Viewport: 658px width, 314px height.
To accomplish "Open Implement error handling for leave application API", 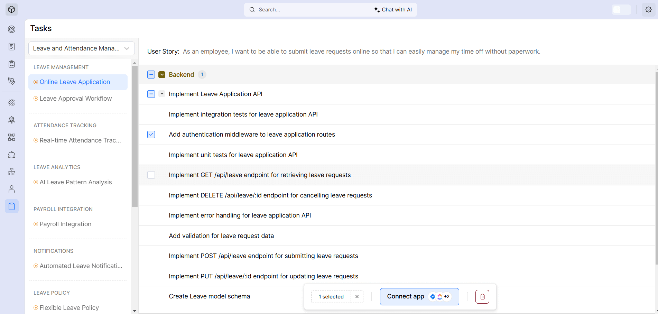I will point(240,215).
